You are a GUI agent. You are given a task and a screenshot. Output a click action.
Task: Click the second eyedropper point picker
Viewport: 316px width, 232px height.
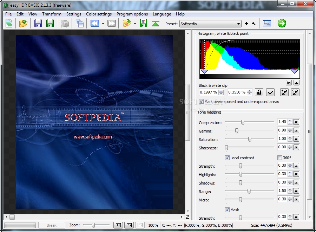295,92
